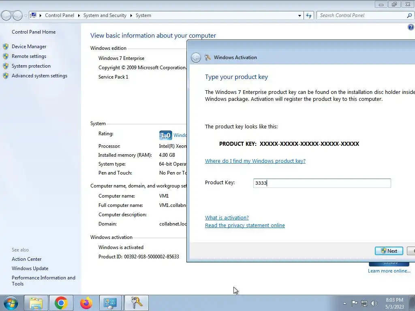Open System protection link
Image resolution: width=415 pixels, height=311 pixels.
pos(31,66)
